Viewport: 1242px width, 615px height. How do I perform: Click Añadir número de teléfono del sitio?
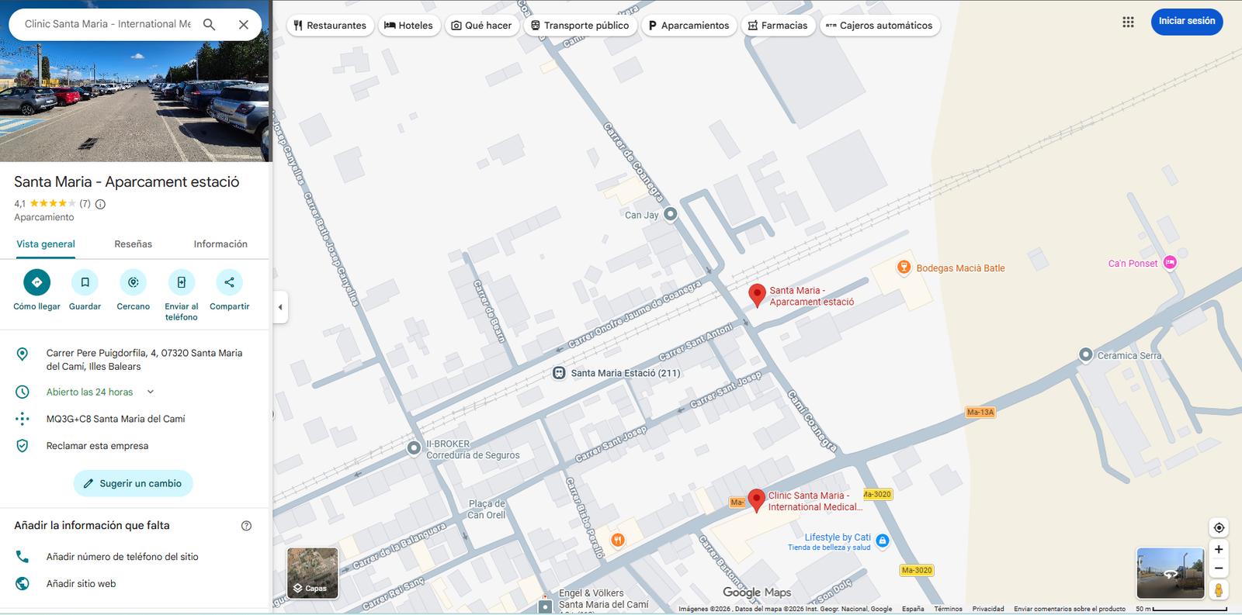click(134, 557)
